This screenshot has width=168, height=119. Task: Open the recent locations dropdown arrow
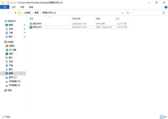tap(12, 13)
